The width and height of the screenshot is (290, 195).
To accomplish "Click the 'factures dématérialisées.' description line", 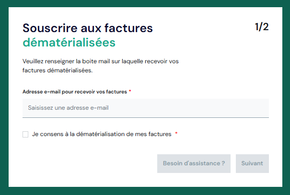I will [x=57, y=70].
